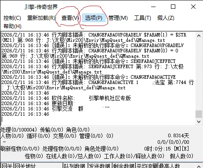Click the 角色(0/0) status text
This screenshot has width=203, height=168.
[78, 130]
